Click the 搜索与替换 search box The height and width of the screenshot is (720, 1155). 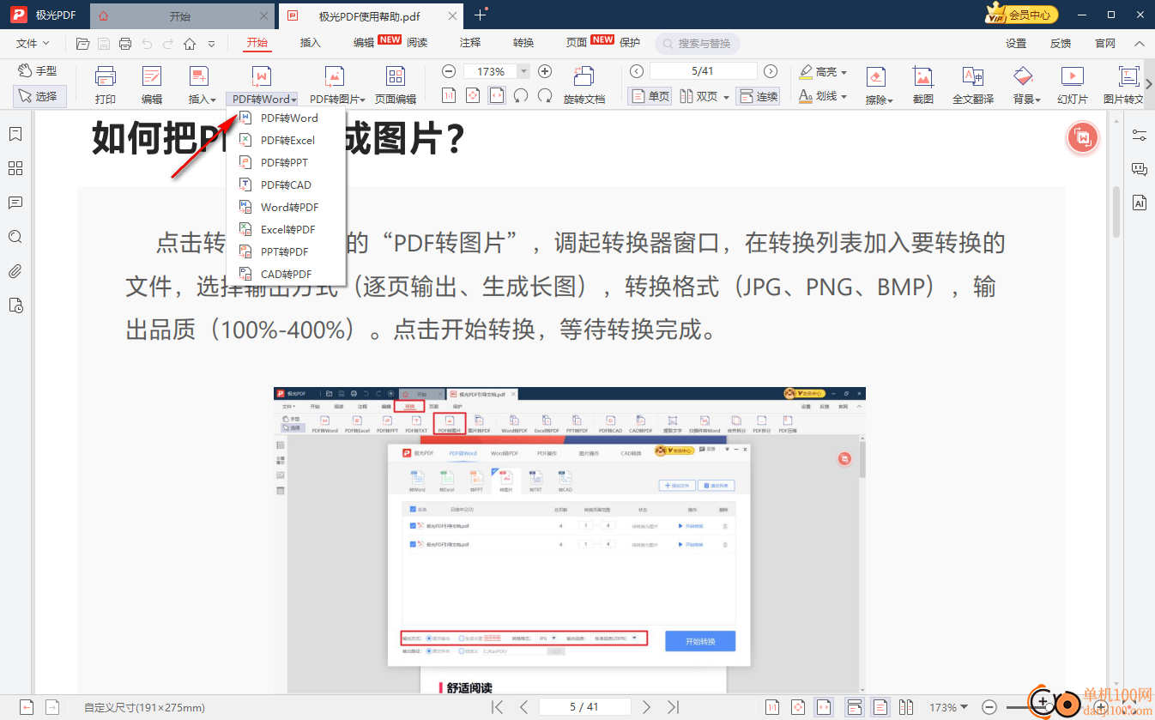pyautogui.click(x=698, y=44)
